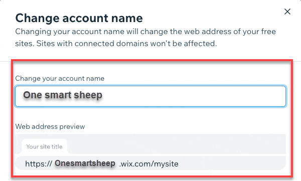Image resolution: width=301 pixels, height=181 pixels.
Task: Click the 'Web address preview' label
Action: click(x=50, y=126)
